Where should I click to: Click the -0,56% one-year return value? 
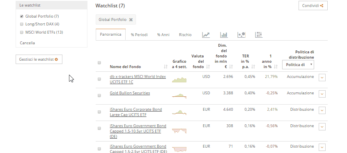[271, 126]
